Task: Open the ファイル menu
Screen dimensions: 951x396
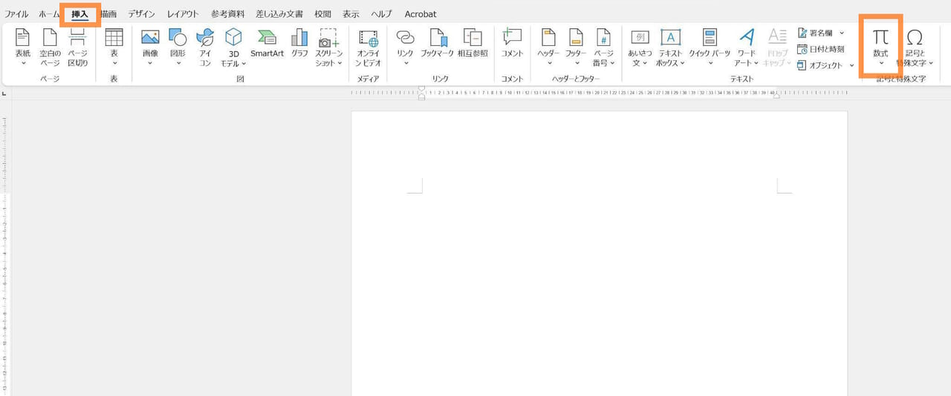Action: (x=16, y=14)
